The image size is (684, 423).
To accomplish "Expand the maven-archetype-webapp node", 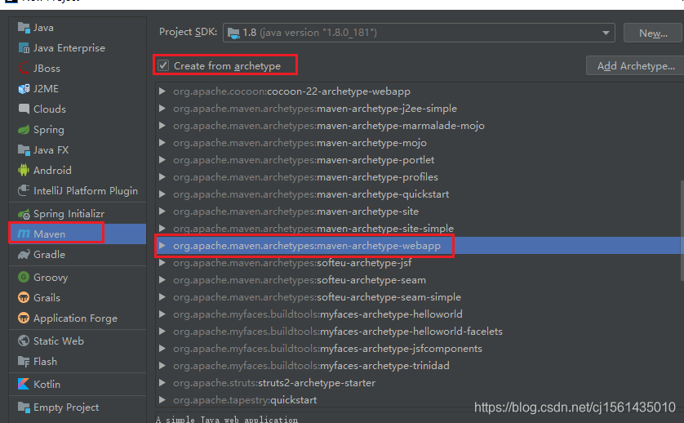I will [x=162, y=245].
